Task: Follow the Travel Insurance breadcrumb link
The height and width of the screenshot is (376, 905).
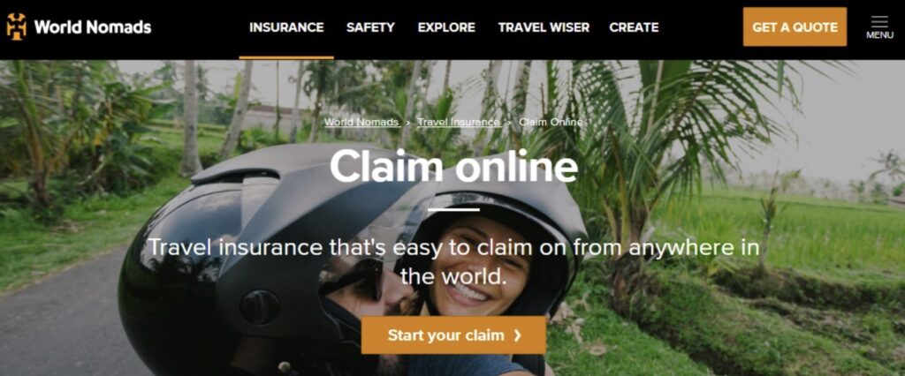Action: point(459,123)
